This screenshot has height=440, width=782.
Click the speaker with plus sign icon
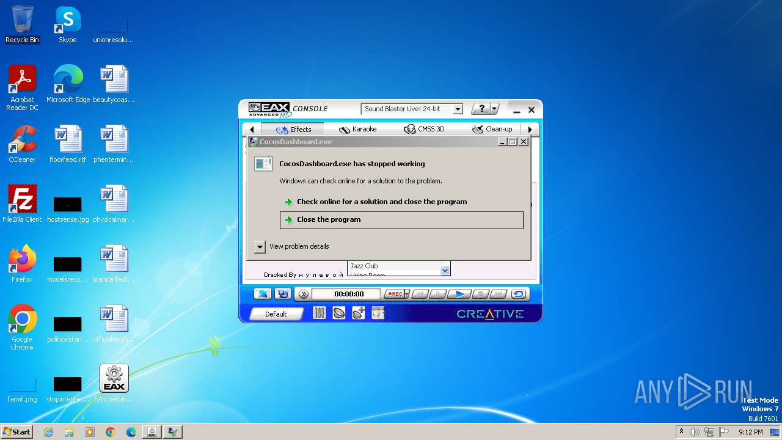coord(359,313)
